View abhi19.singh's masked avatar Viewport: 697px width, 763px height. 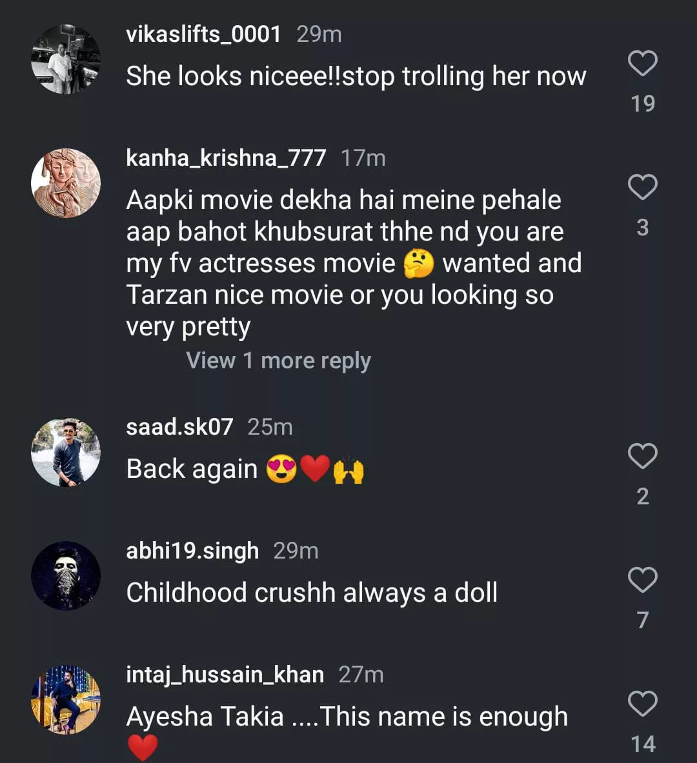coord(66,576)
